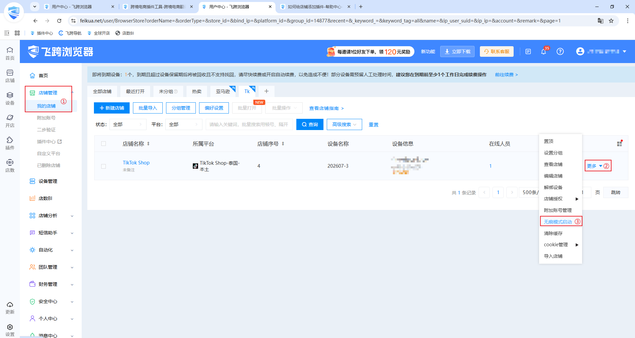The image size is (635, 338).
Task: Open the TikTok Shop store name link
Action: 136,163
